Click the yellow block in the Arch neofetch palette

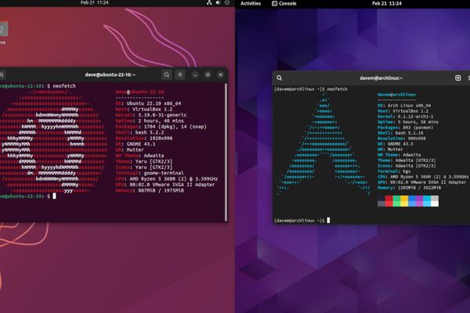(404, 201)
